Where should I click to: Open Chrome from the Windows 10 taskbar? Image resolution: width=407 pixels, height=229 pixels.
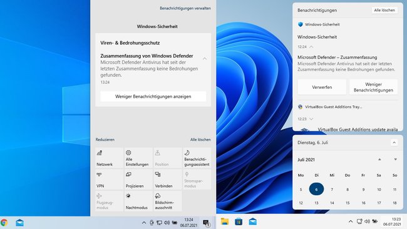pyautogui.click(x=4, y=223)
